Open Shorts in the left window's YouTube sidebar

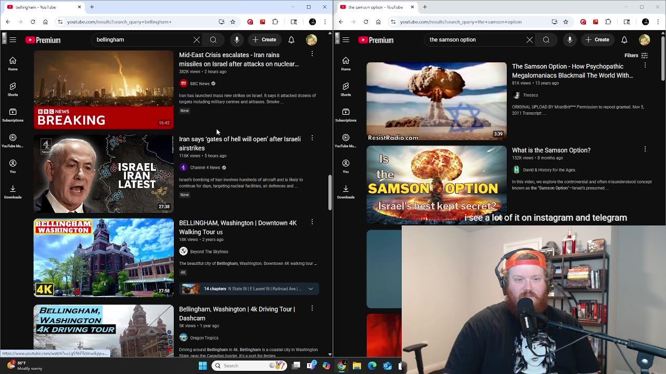click(12, 89)
